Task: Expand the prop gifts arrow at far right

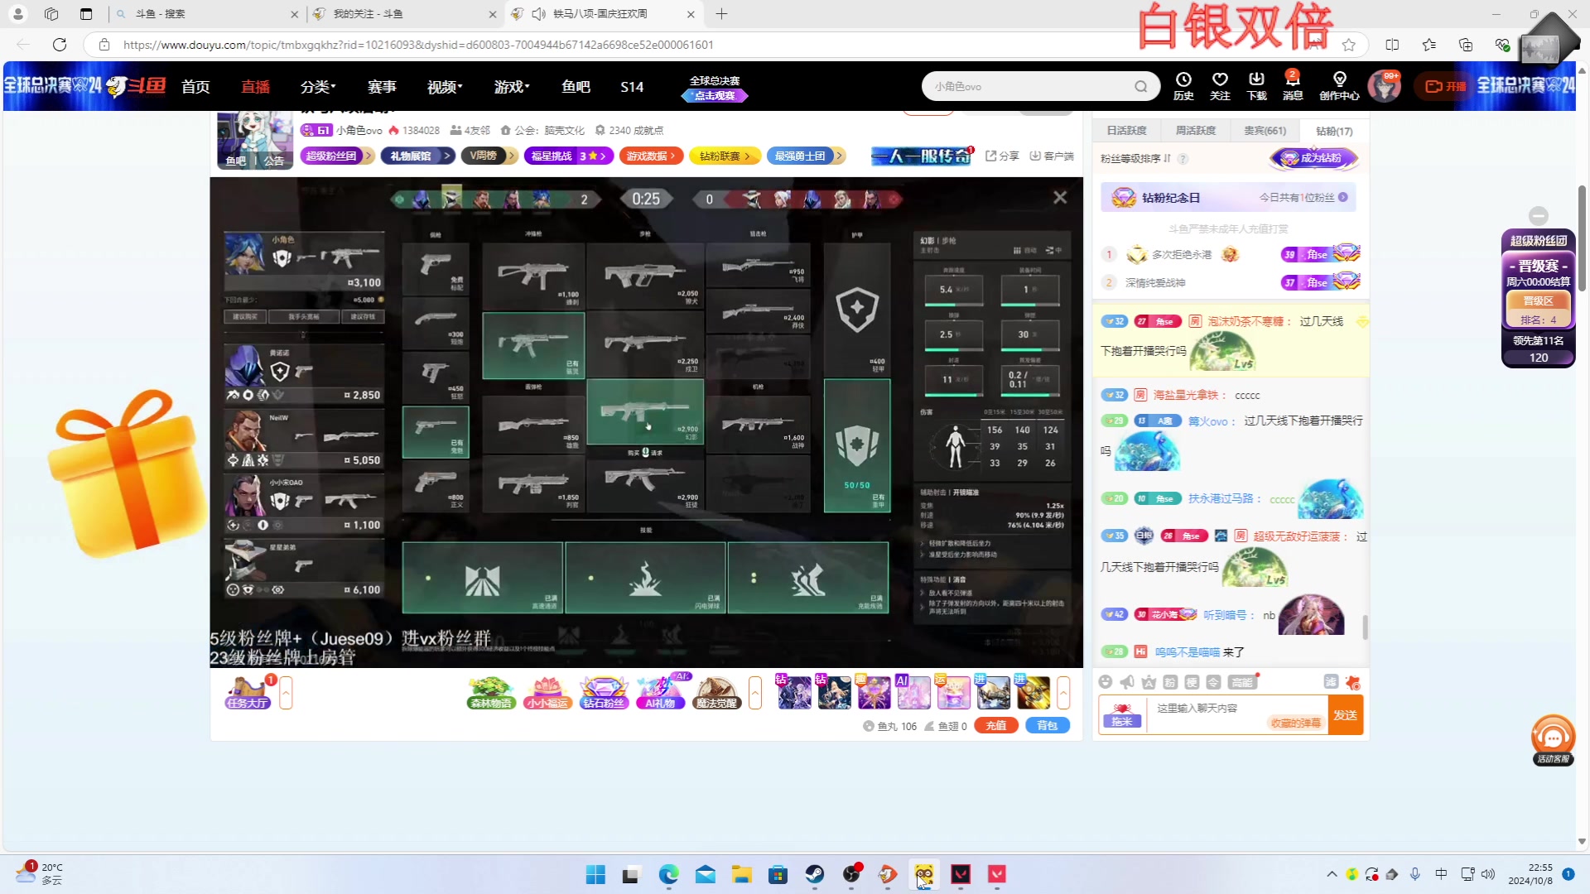Action: [1063, 693]
